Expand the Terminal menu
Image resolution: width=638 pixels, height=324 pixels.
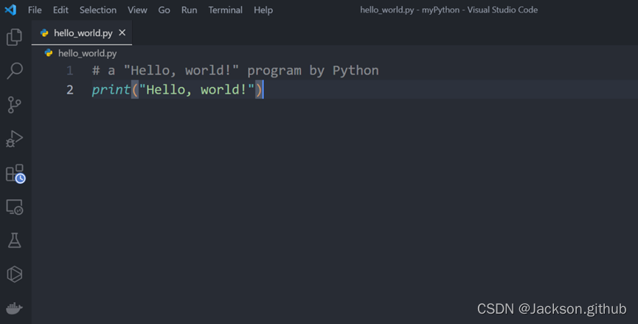click(225, 10)
